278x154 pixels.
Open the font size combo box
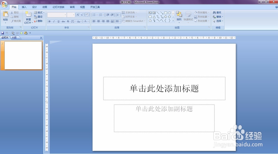click(71, 15)
